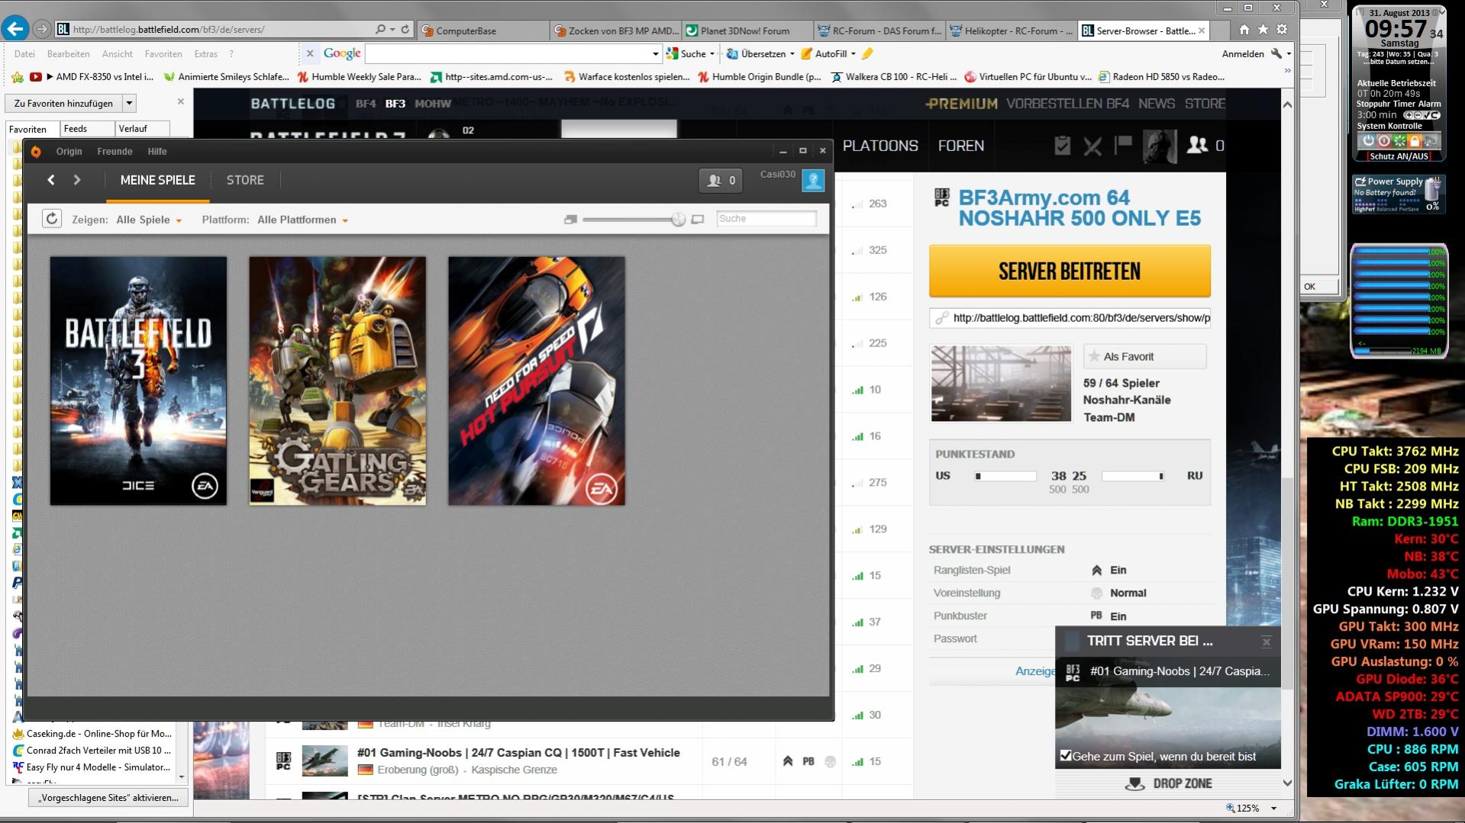This screenshot has width=1465, height=823.
Task: Select the Gatling Gears game cover
Action: tap(337, 381)
